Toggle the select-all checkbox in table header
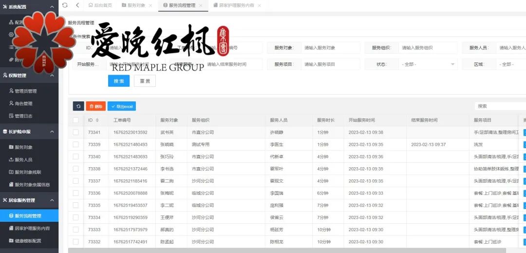The image size is (526, 253). pos(76,120)
